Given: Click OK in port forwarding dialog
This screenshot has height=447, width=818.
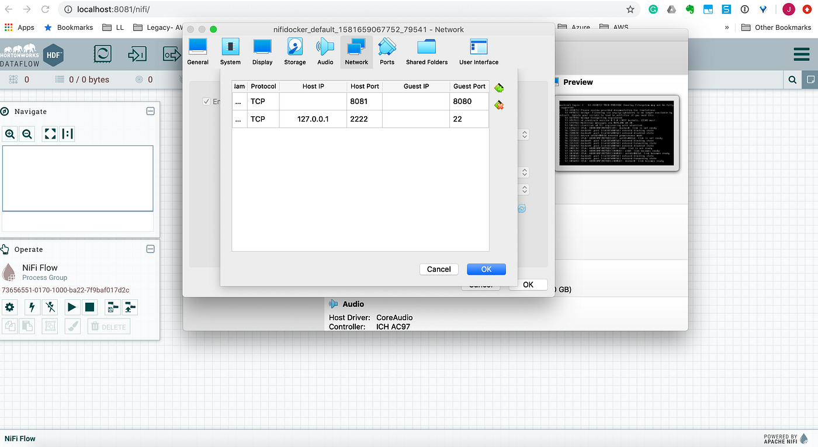Looking at the screenshot, I should click(486, 269).
